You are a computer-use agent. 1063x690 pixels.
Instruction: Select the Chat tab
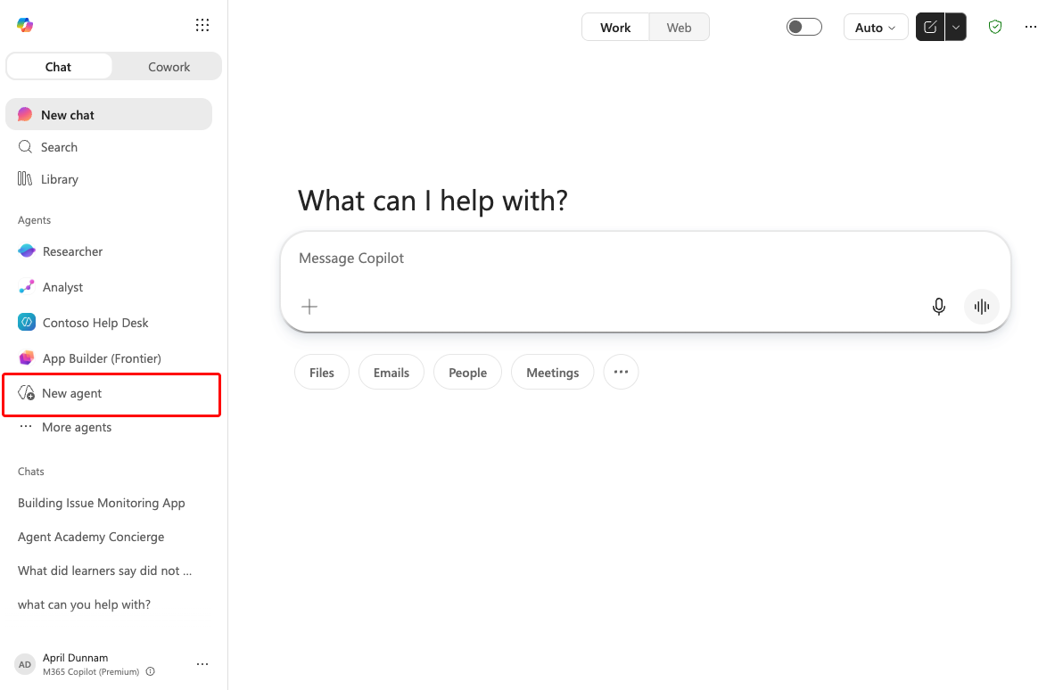58,67
